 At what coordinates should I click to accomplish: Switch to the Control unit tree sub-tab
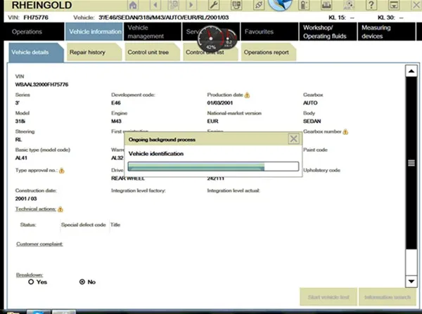[152, 53]
